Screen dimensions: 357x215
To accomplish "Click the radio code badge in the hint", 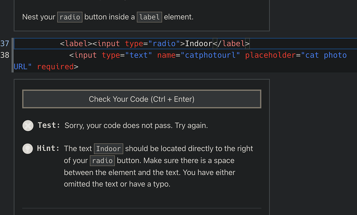I will pyautogui.click(x=102, y=161).
